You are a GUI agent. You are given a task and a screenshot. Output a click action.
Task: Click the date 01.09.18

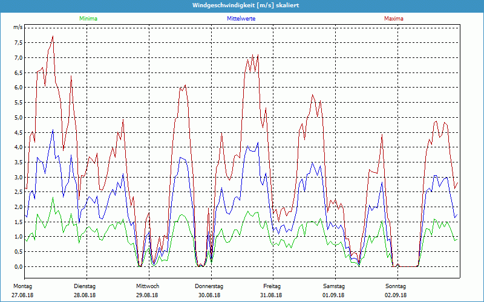click(333, 295)
